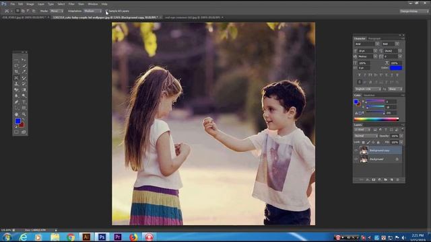Click the Character text color swatch

pos(396,68)
